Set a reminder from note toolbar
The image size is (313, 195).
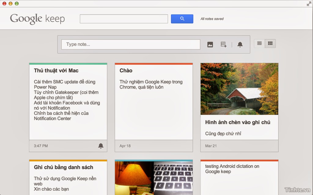[x=240, y=44]
